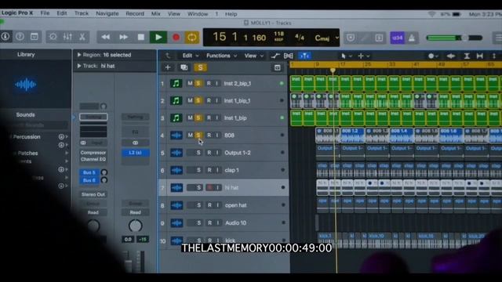Mute the 808 track
502x282 pixels.
[190, 136]
